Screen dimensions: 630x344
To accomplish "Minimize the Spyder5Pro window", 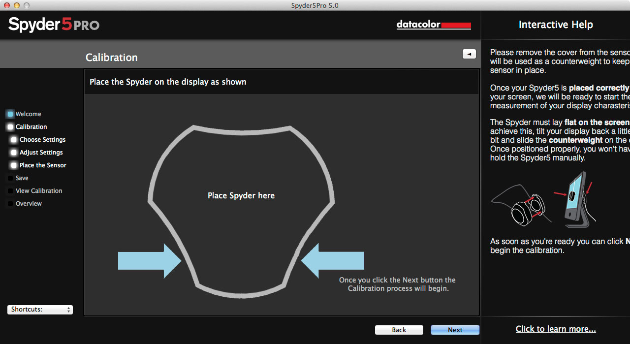I will 17,5.
